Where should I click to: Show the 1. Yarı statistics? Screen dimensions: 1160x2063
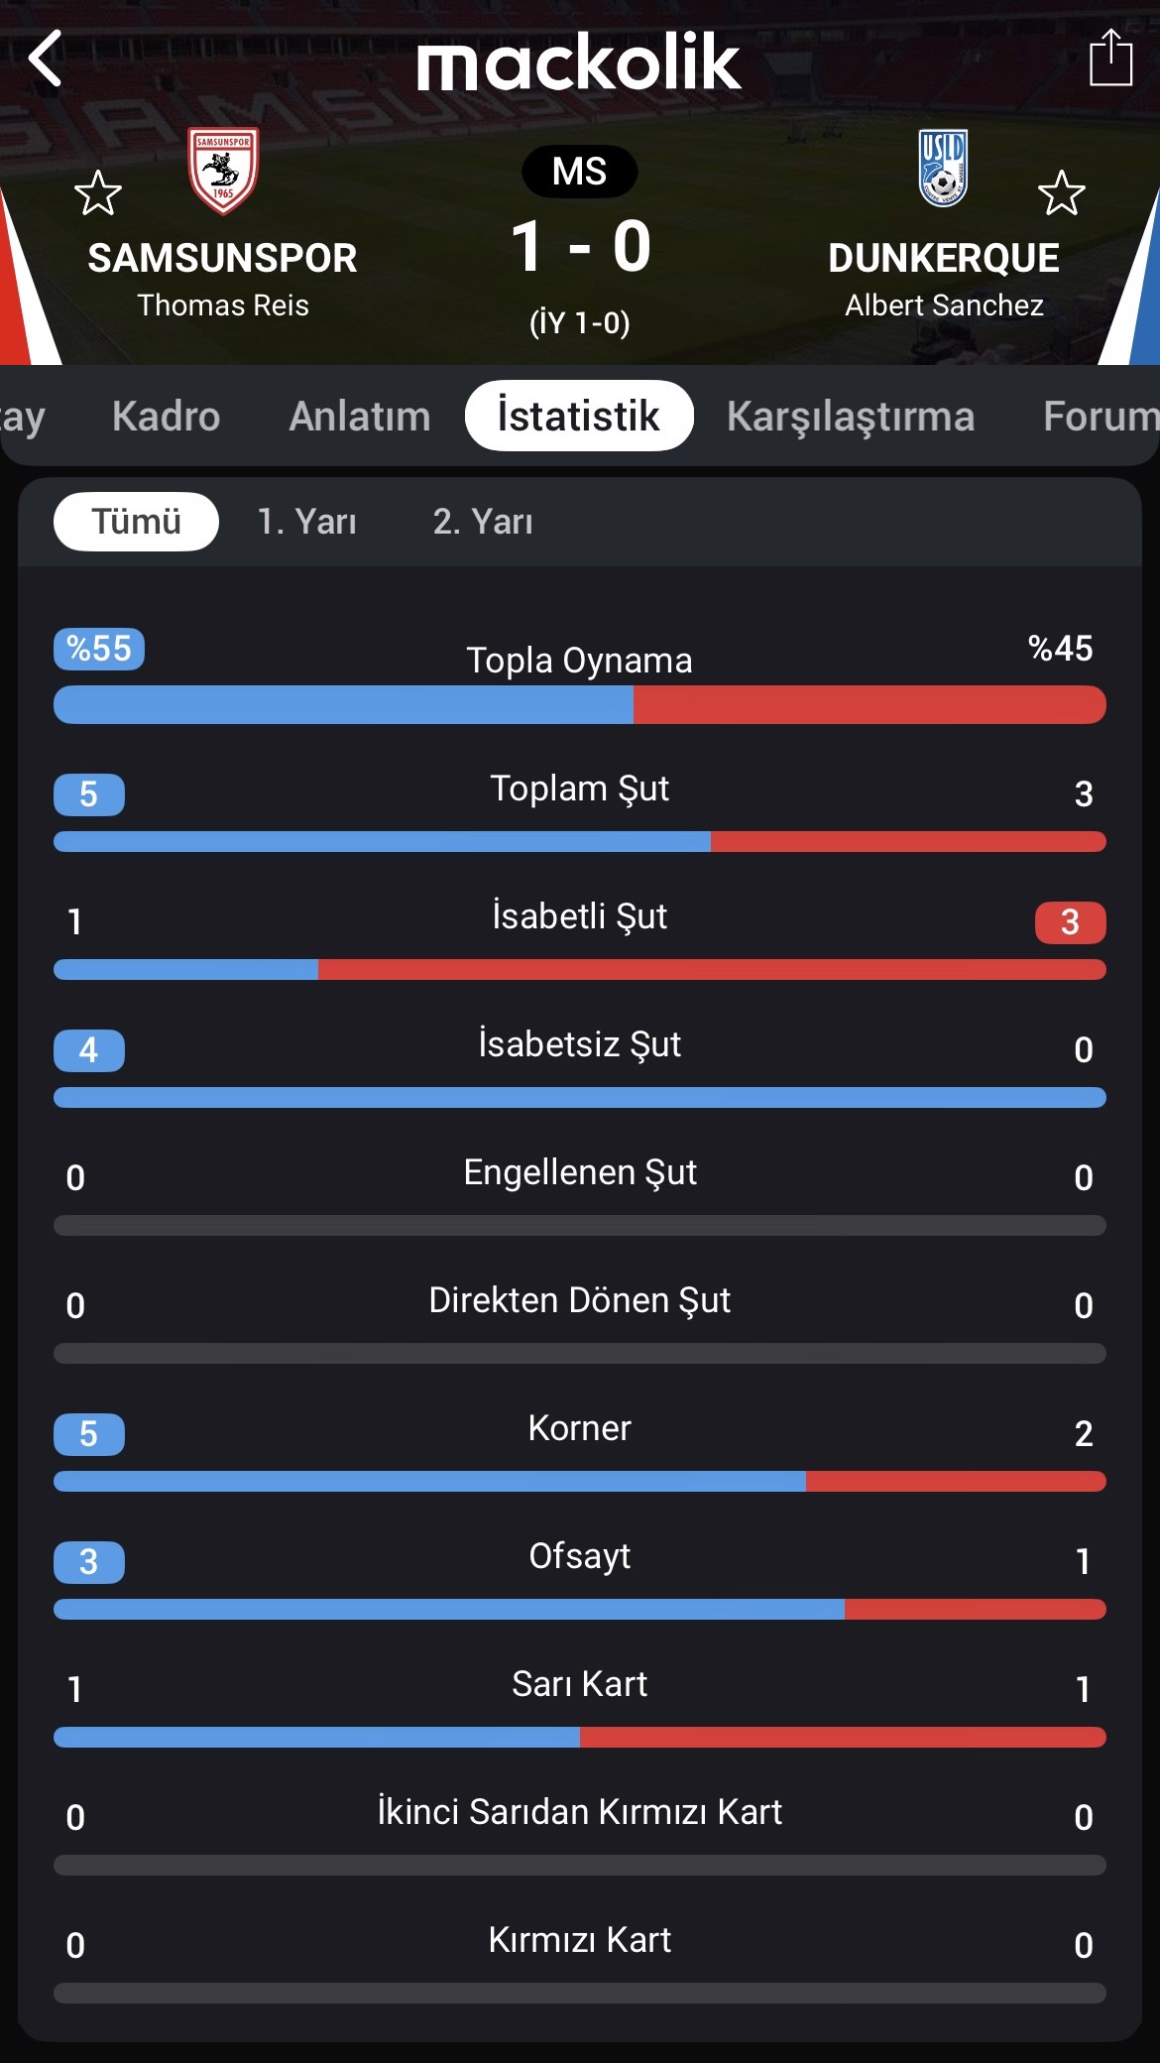pos(306,522)
